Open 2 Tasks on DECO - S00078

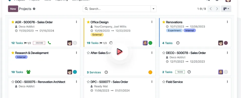(167, 72)
